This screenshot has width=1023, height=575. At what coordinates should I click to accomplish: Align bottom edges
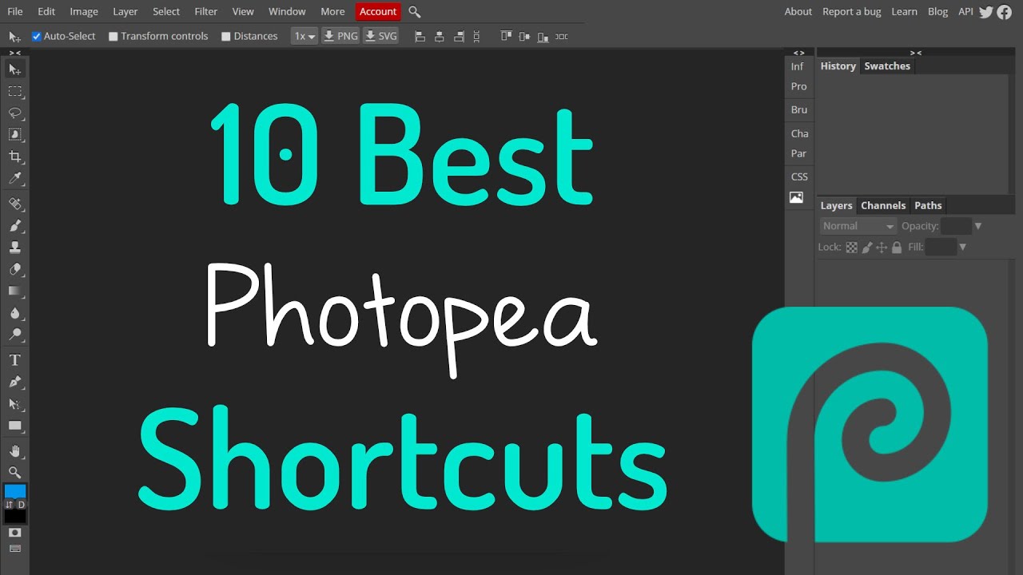click(x=543, y=36)
